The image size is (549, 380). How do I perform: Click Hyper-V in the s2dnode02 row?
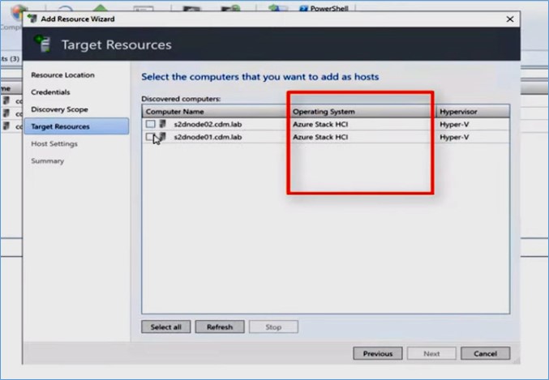[454, 124]
